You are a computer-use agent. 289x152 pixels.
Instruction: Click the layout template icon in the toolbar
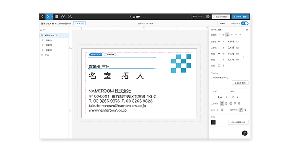(x=70, y=17)
